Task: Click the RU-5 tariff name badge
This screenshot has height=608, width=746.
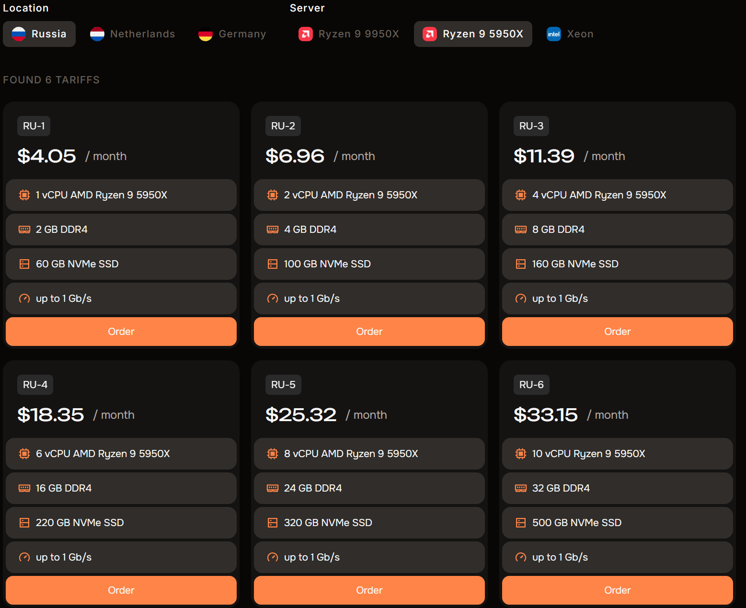Action: pyautogui.click(x=283, y=385)
